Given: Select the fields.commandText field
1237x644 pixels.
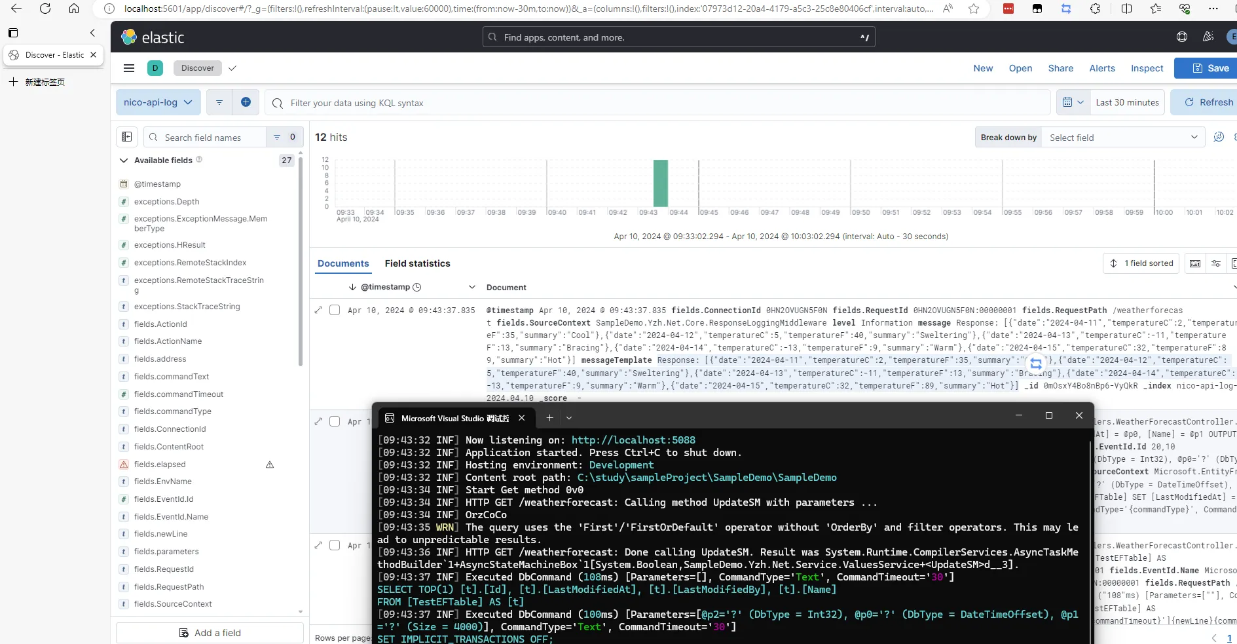Looking at the screenshot, I should coord(172,377).
